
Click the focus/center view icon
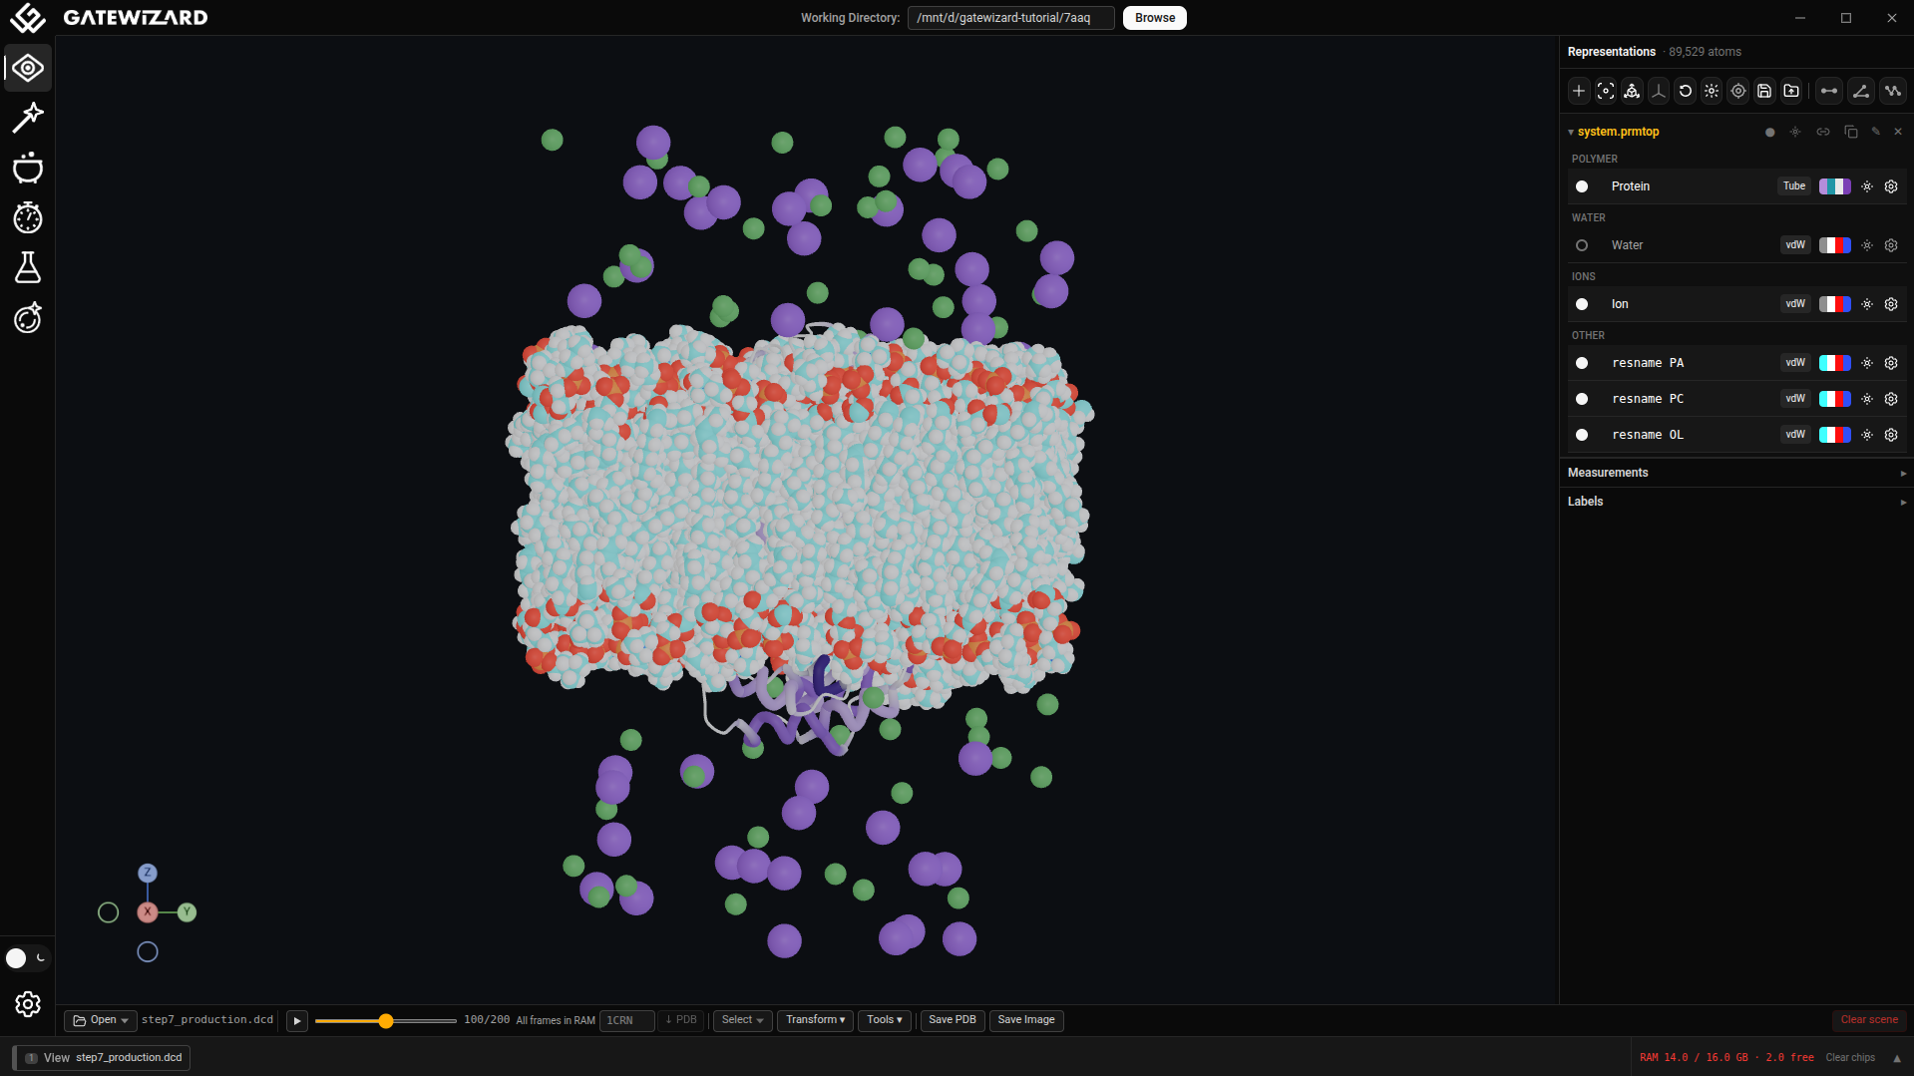pos(1606,91)
